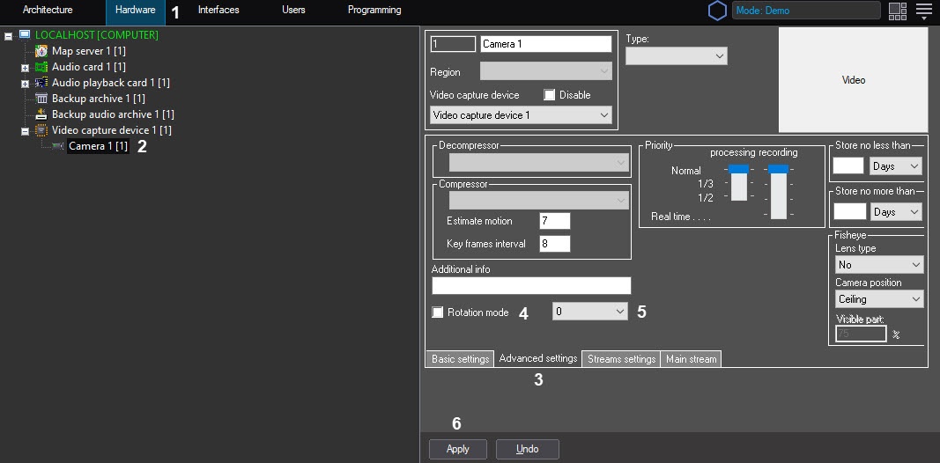
Task: Click the Audio playback card 1 icon
Action: (41, 83)
